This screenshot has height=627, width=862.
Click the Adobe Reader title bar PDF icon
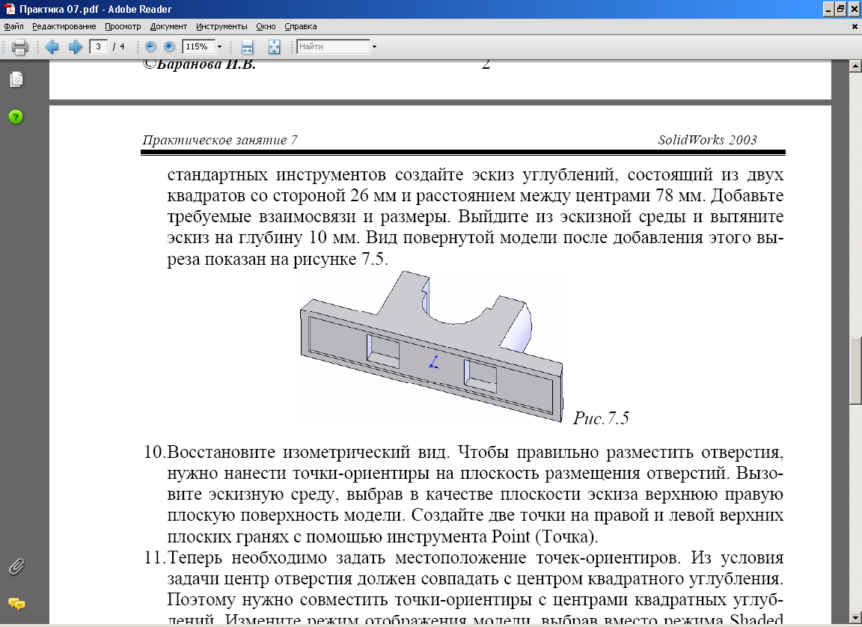coord(9,9)
